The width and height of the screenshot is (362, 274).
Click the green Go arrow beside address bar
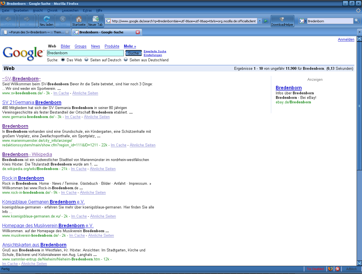point(266,21)
